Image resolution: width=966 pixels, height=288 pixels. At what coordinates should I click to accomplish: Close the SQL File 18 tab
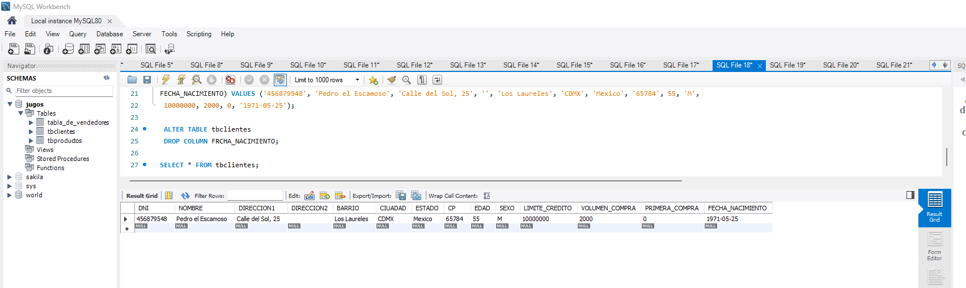(x=760, y=66)
